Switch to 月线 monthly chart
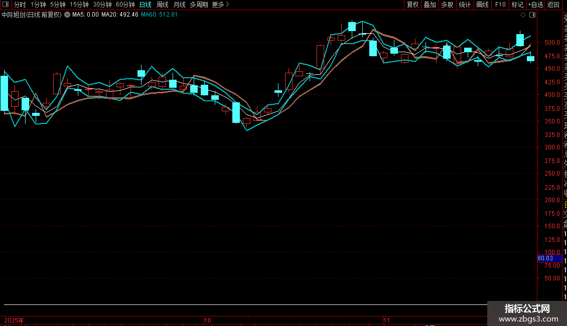567x326 pixels. 179,5
